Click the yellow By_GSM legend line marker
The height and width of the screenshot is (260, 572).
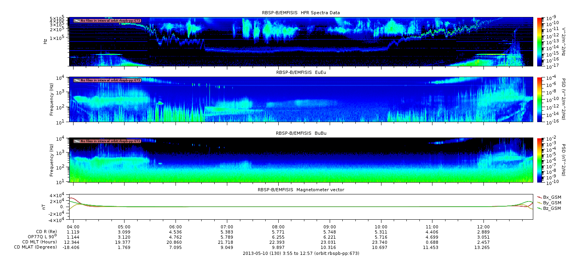[539, 203]
